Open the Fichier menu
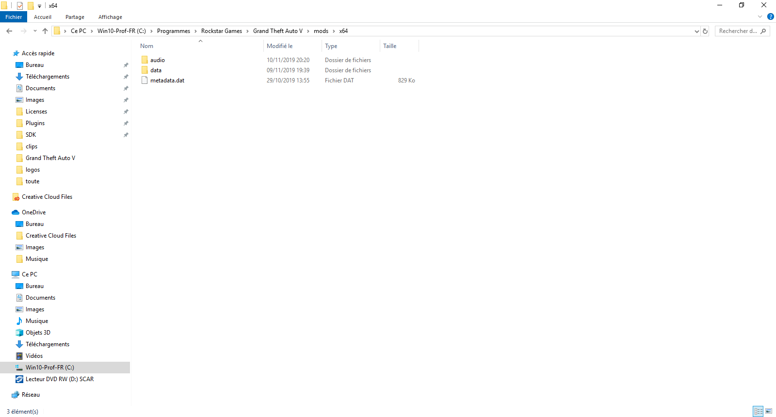The image size is (776, 417). pos(14,17)
